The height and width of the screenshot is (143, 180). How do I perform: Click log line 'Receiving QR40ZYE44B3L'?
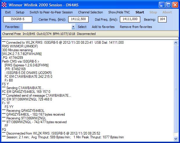[x=25, y=111]
